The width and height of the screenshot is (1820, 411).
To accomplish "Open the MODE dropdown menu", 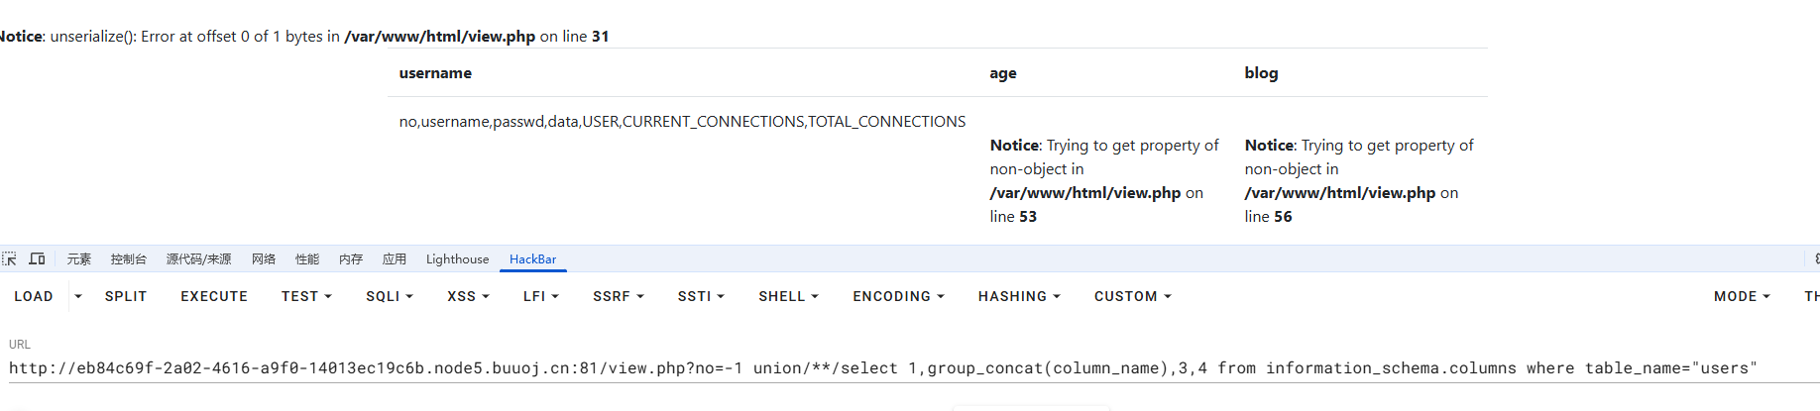I will [x=1742, y=296].
